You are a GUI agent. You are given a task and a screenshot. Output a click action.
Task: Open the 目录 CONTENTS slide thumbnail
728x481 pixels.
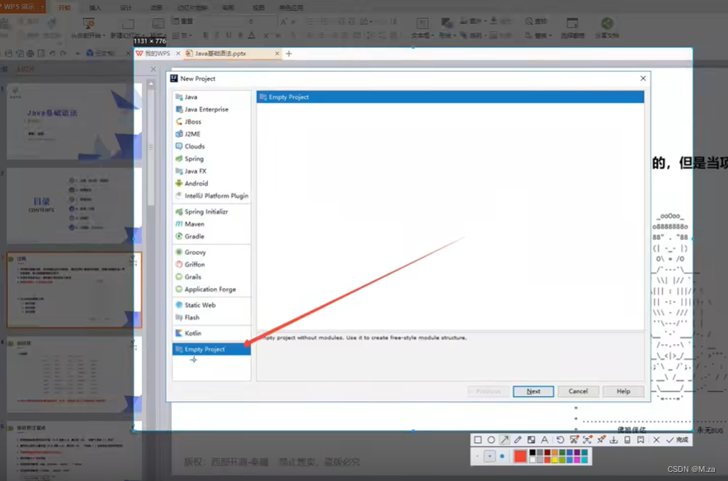pyautogui.click(x=73, y=205)
